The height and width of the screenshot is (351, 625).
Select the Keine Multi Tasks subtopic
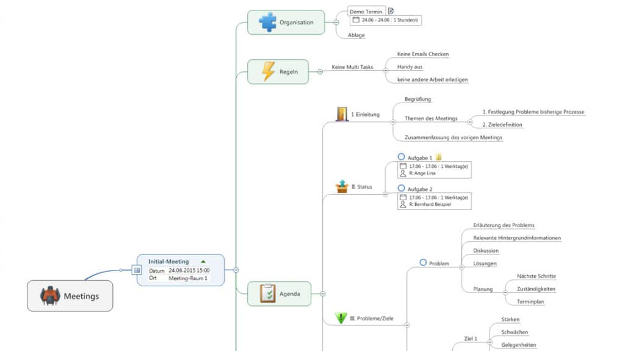(x=352, y=67)
